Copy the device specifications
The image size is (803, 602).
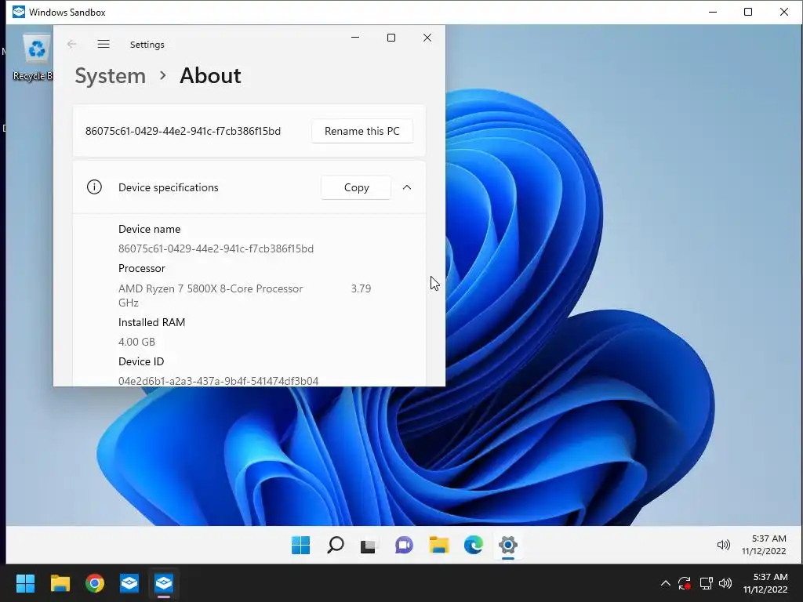tap(356, 187)
